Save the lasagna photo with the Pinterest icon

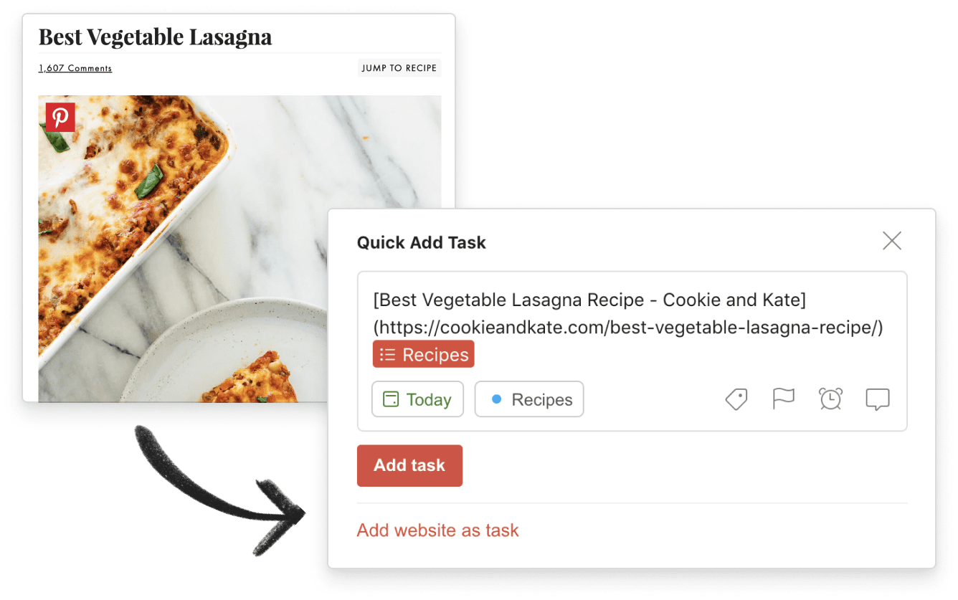[61, 117]
